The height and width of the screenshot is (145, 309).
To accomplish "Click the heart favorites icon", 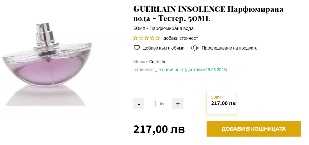I will coord(137,48).
